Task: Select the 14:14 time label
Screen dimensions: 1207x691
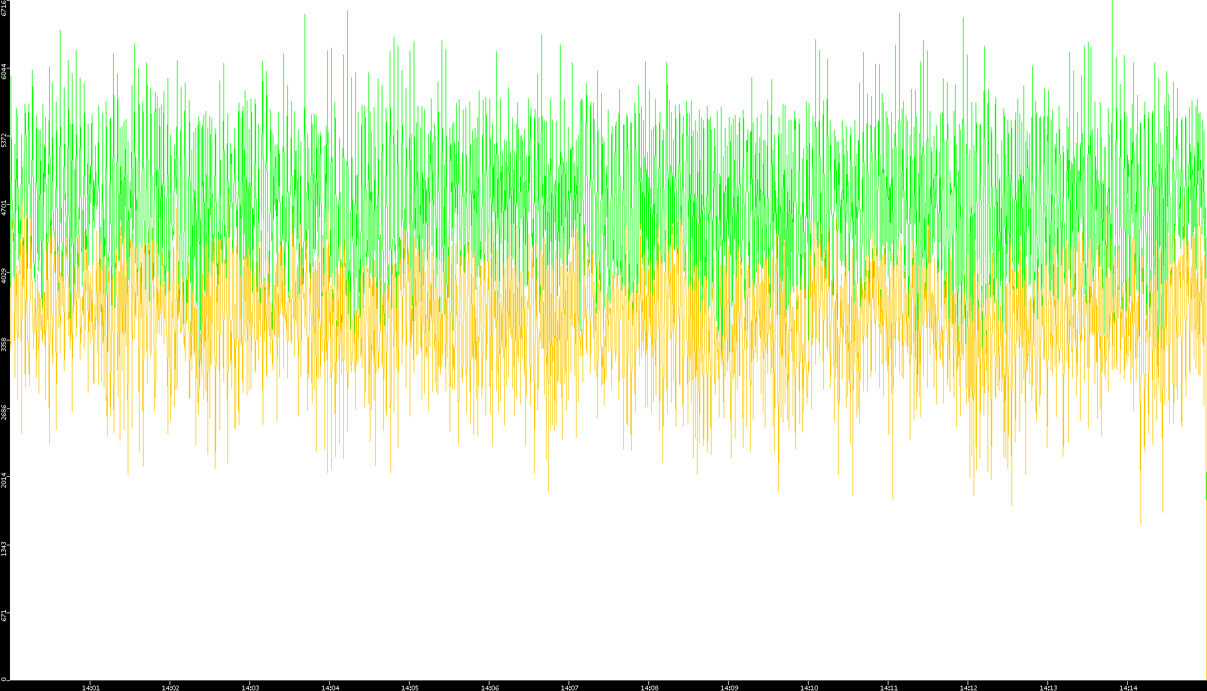Action: pos(1128,688)
